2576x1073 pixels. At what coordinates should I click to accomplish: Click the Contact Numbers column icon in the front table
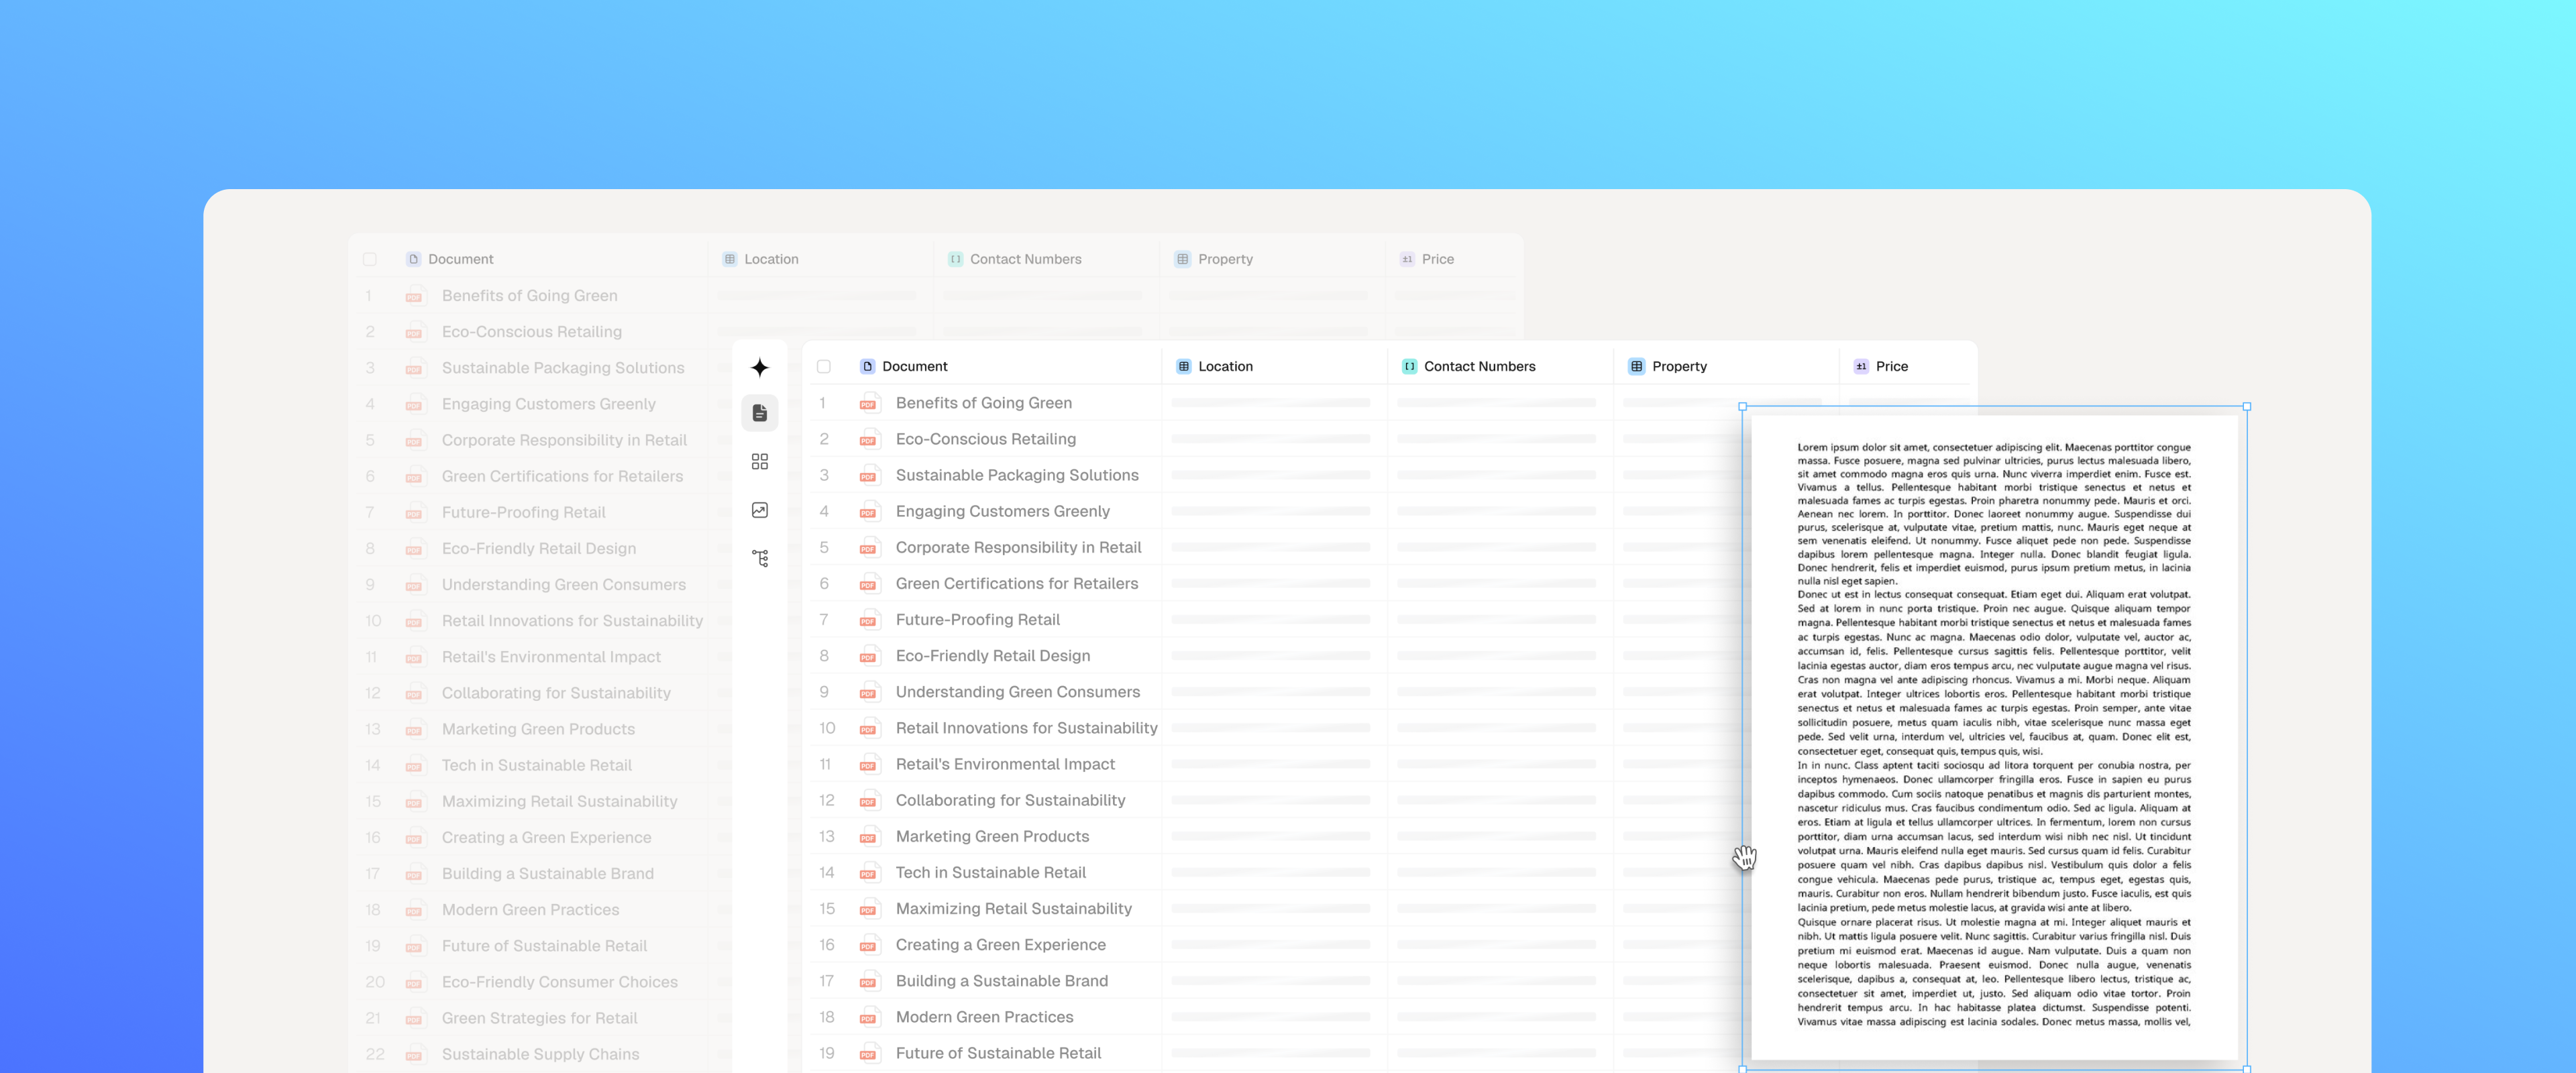pyautogui.click(x=1409, y=366)
